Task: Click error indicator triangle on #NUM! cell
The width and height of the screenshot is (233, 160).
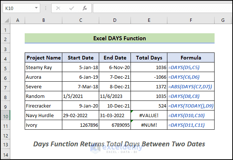Action: click(132, 121)
